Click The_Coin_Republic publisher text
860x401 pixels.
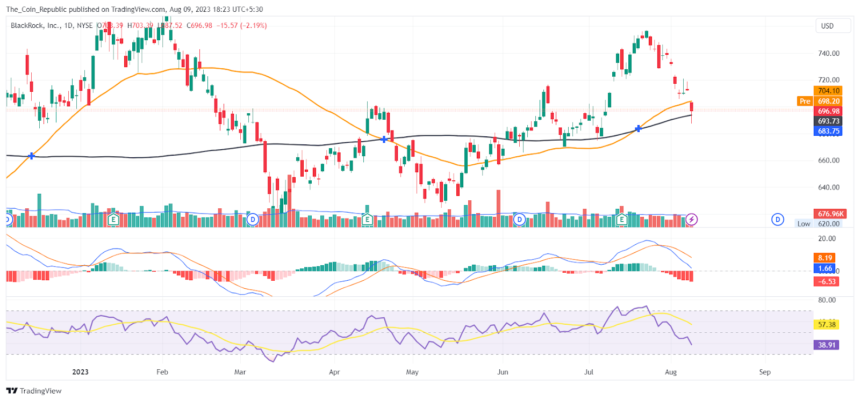(36, 9)
